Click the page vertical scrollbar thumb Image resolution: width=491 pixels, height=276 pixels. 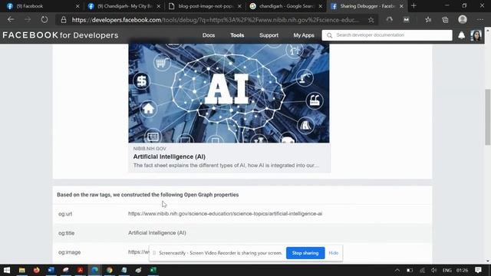[x=488, y=117]
